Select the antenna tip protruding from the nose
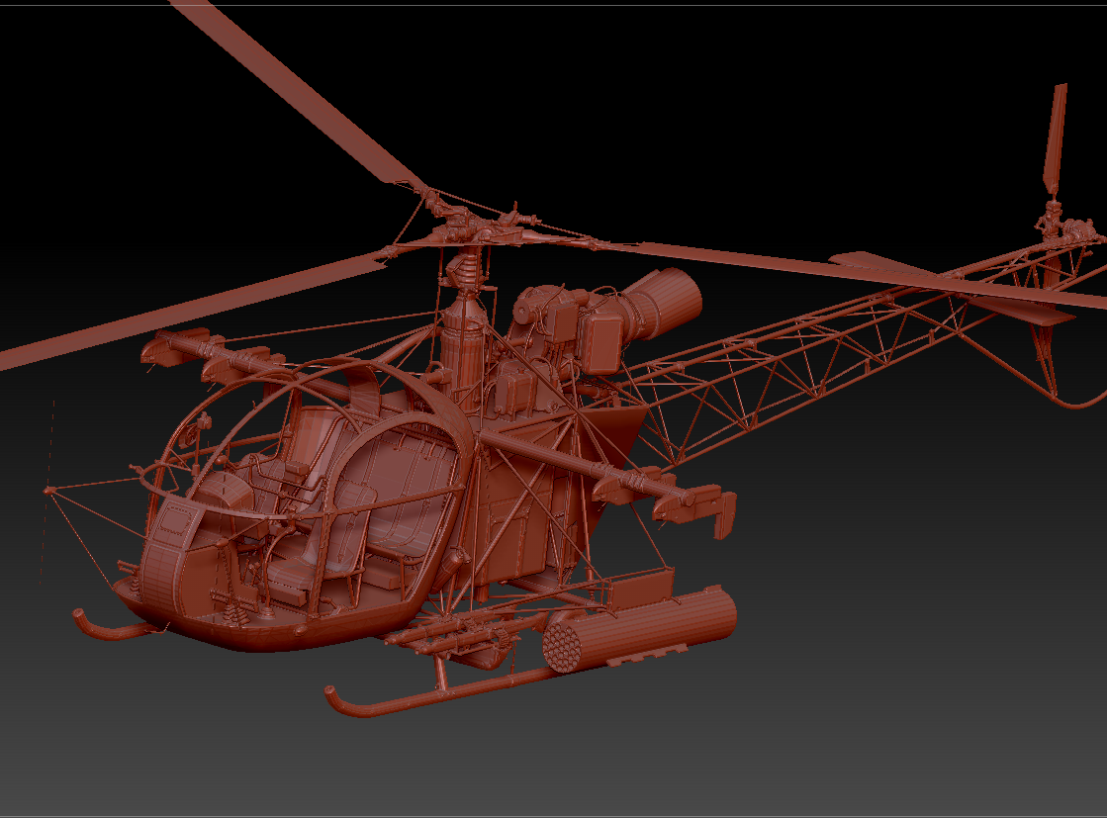Image resolution: width=1107 pixels, height=818 pixels. 48,490
